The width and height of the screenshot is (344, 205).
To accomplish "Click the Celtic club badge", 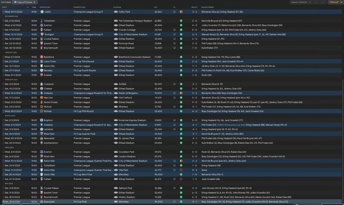I will [x=42, y=12].
